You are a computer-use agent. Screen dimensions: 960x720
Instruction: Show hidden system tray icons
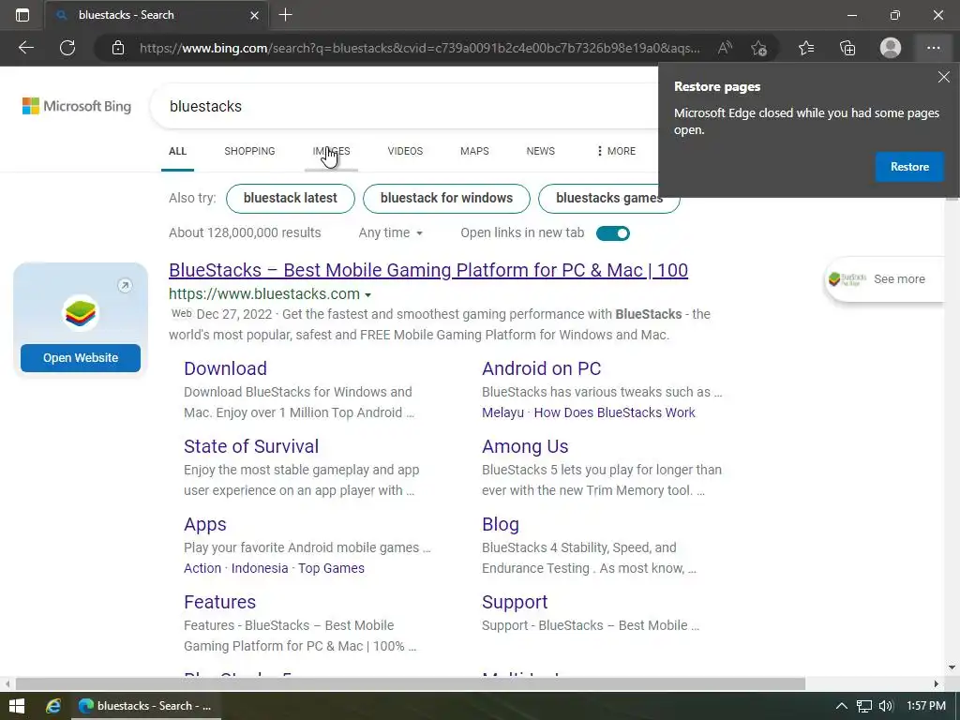[842, 706]
